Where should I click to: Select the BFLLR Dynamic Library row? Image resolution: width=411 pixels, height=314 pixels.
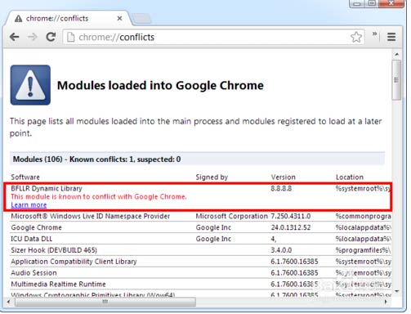coord(198,196)
